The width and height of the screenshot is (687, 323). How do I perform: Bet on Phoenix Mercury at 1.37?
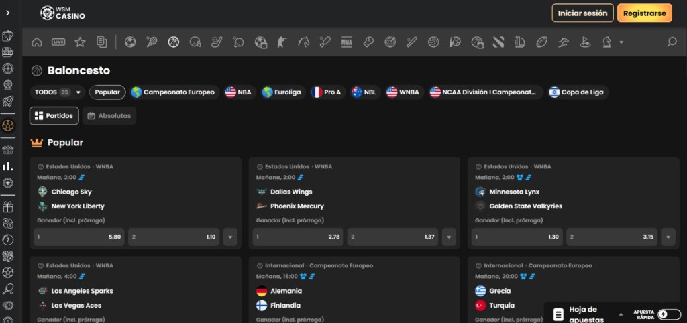392,237
